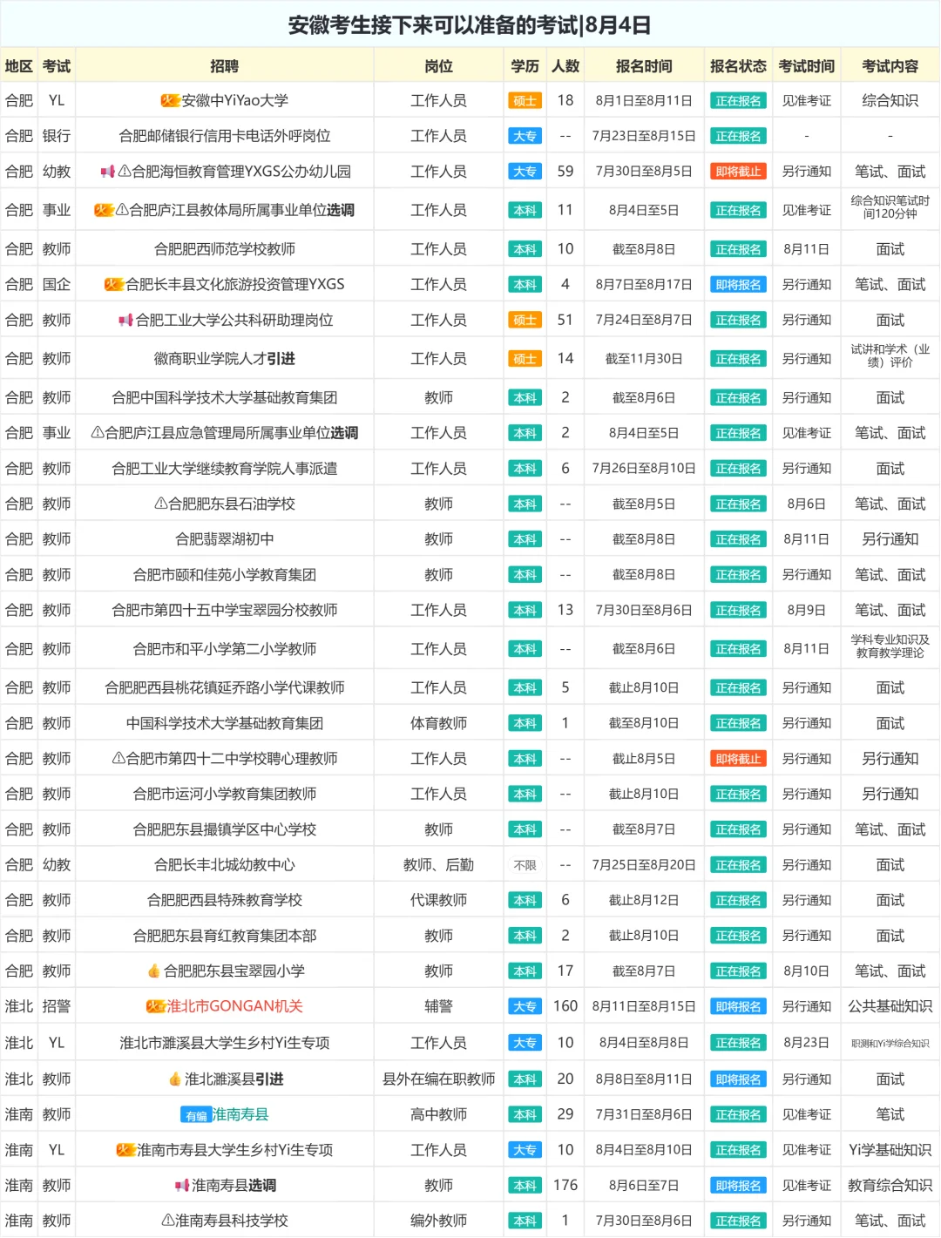Screen dimensions: 941x1238
Task: Click the warning triangle beside 淮南寿县科技学校
Action: point(168,1221)
